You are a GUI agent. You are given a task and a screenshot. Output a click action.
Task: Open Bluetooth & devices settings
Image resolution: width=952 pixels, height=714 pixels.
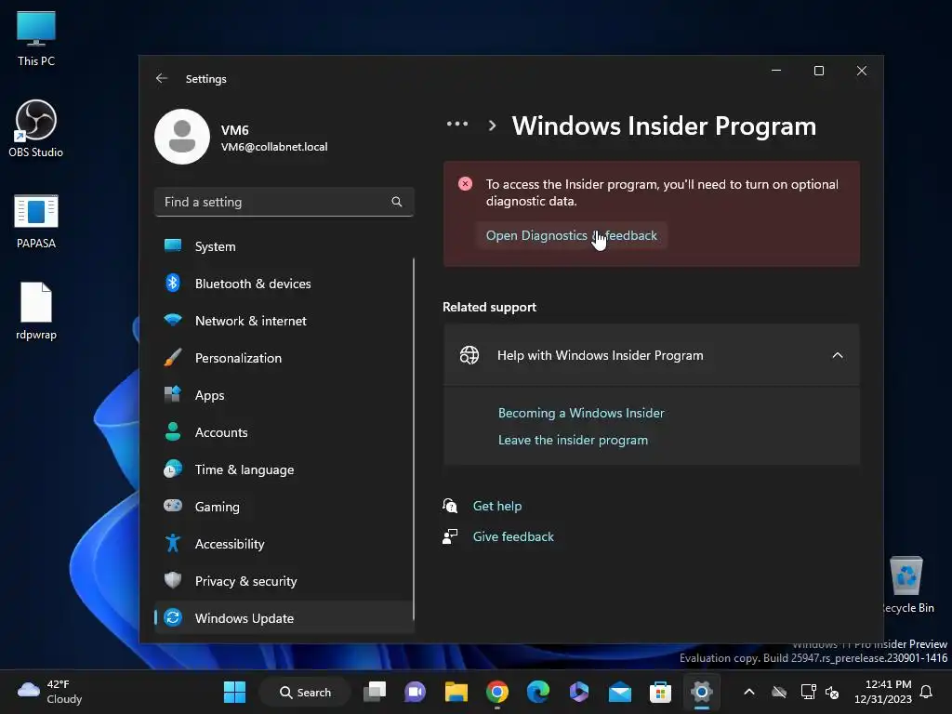coord(284,284)
